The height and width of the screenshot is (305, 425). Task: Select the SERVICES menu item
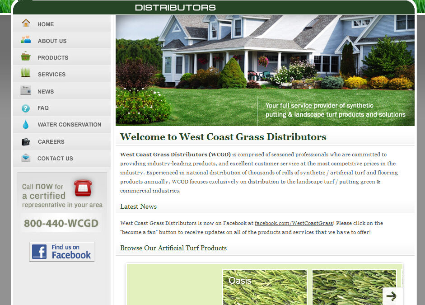[62, 74]
